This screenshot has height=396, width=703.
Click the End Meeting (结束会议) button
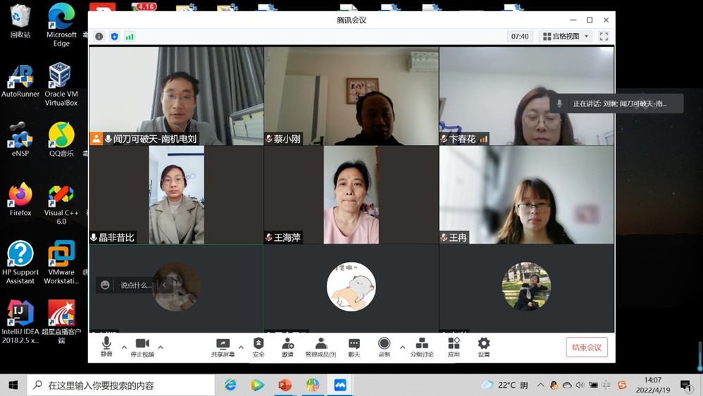point(586,347)
